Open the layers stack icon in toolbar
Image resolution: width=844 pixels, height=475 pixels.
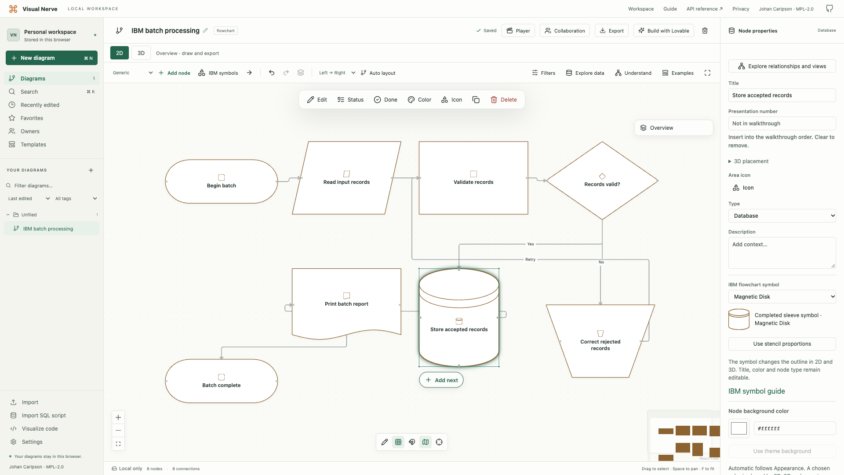pyautogui.click(x=301, y=73)
